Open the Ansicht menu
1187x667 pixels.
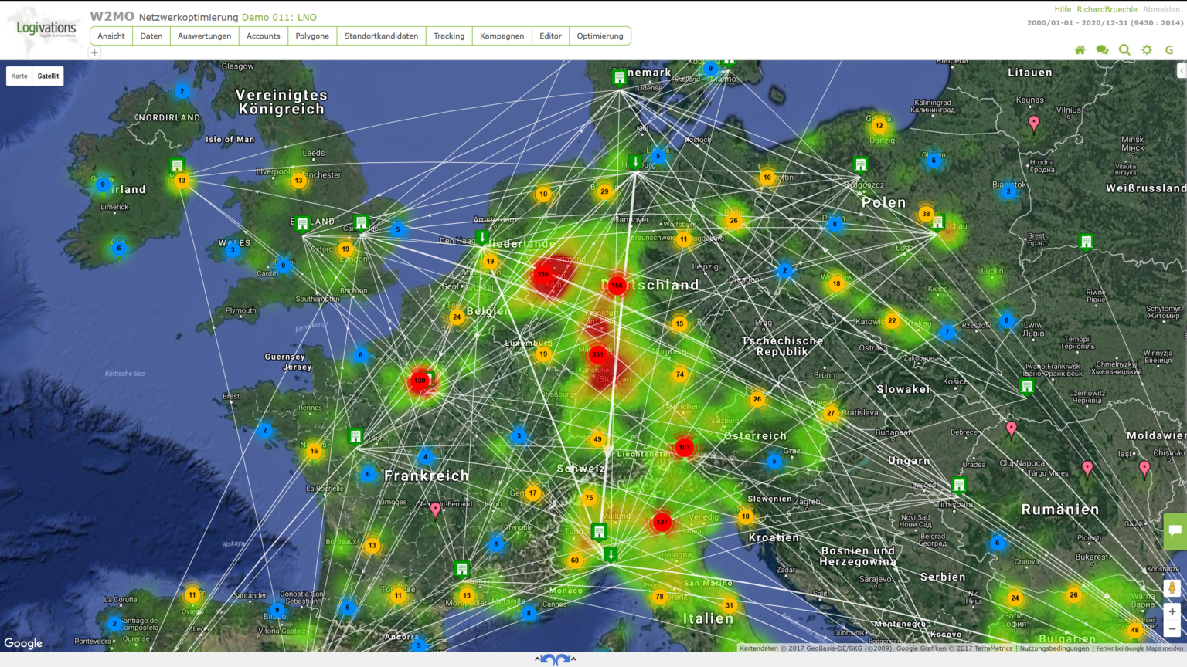(111, 36)
